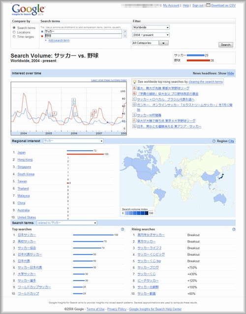The height and width of the screenshot is (314, 246).
Task: Open the Help link in header
Action: pyautogui.click(x=186, y=5)
